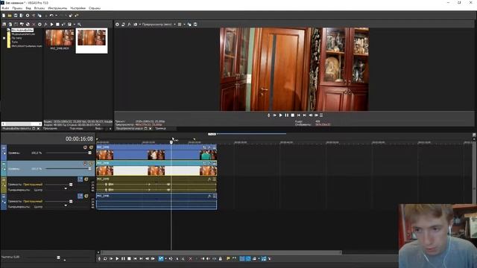Pause playback in the preview window
The width and height of the screenshot is (477, 268).
[286, 115]
